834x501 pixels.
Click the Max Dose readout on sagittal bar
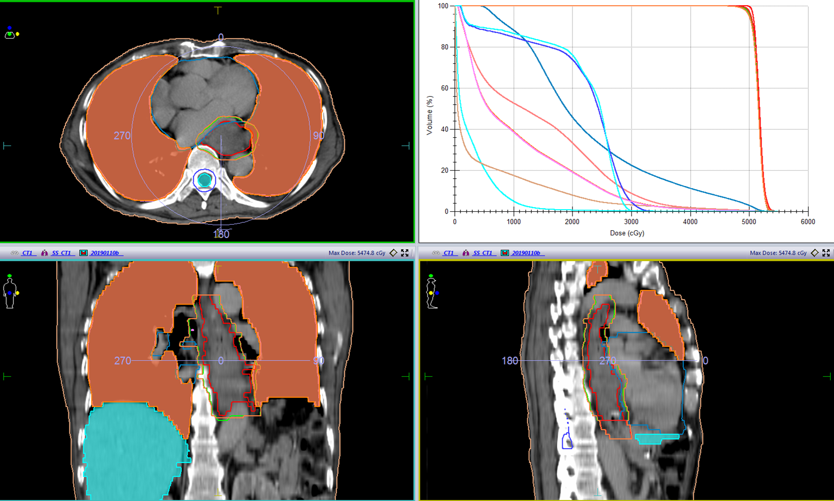point(777,253)
